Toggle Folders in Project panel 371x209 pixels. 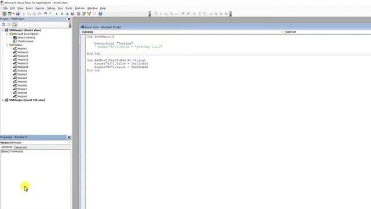[x=14, y=24]
